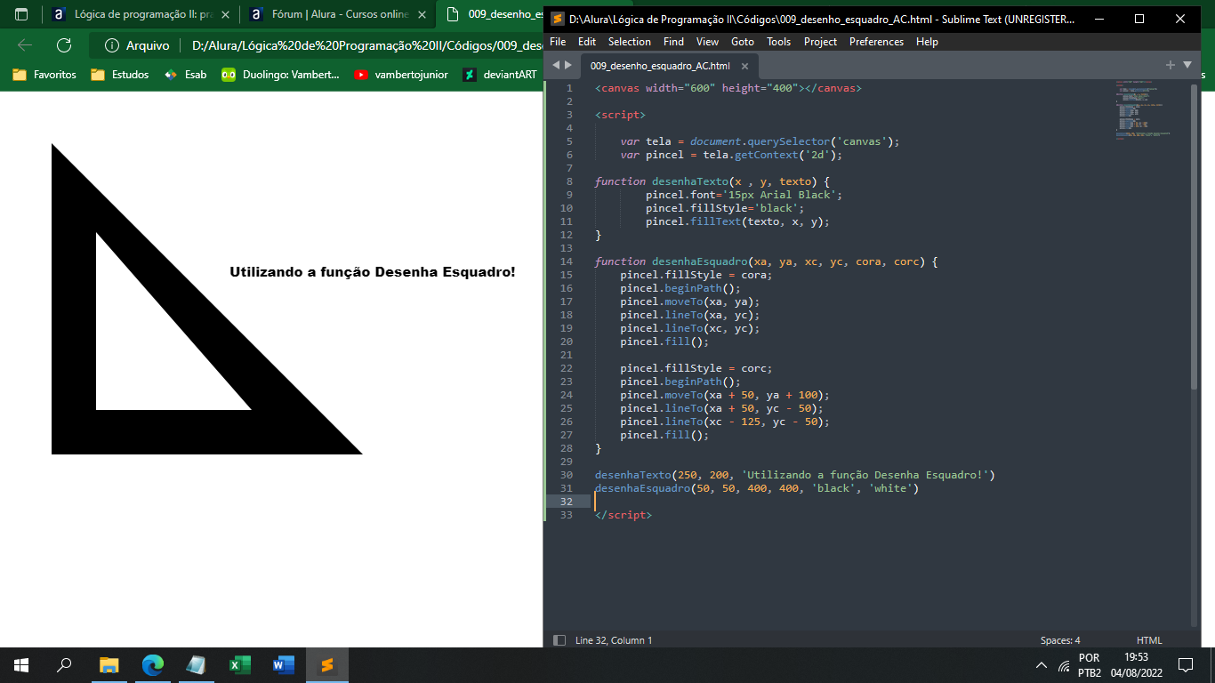Open the Spaces: 4 indentation selector
Image resolution: width=1215 pixels, height=683 pixels.
(x=1060, y=640)
